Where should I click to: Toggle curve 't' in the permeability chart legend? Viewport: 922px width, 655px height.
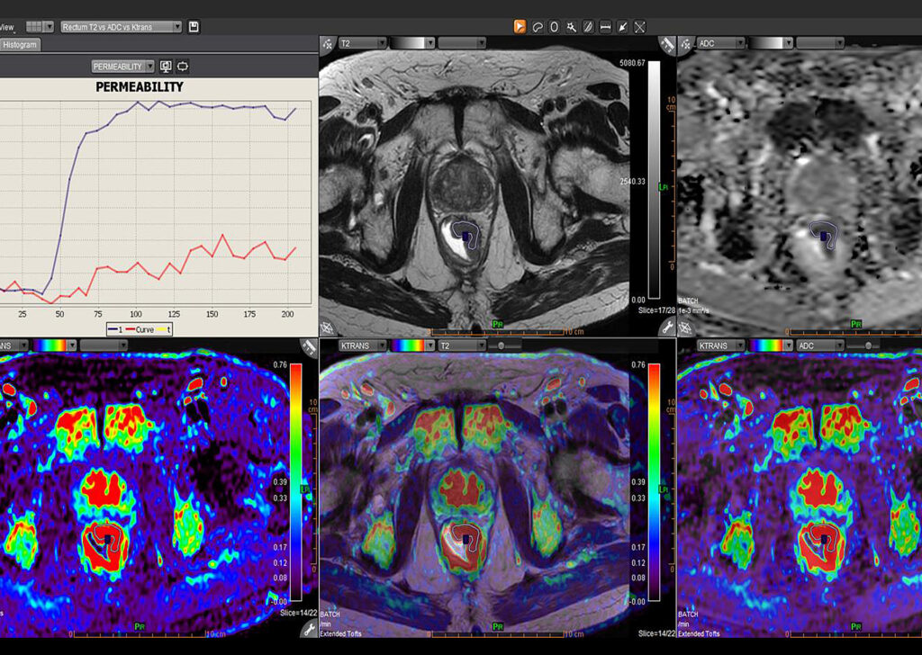pos(167,329)
